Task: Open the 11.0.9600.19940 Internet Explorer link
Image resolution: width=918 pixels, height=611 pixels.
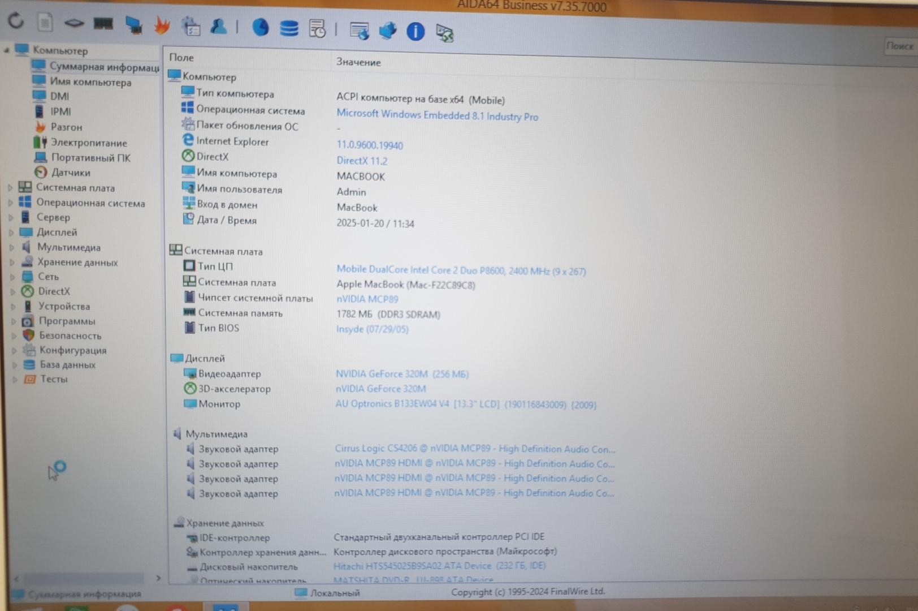Action: pyautogui.click(x=370, y=145)
